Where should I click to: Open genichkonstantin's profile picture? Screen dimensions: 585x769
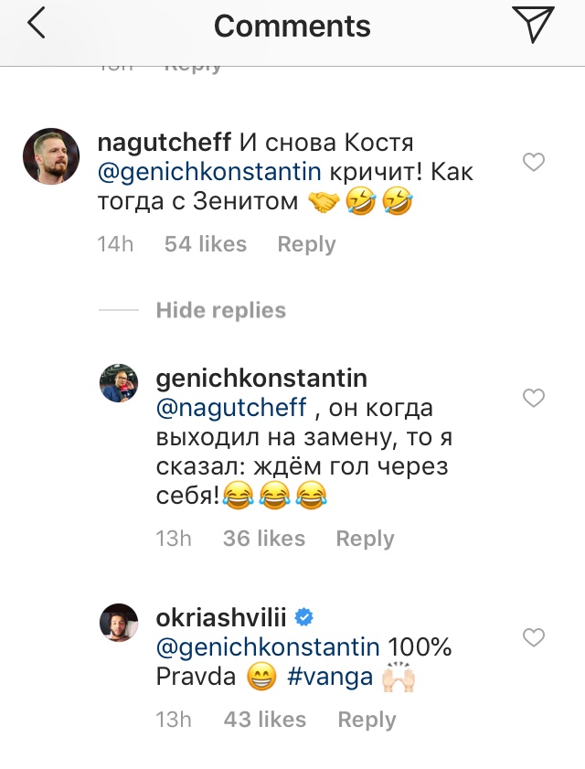coord(119,384)
